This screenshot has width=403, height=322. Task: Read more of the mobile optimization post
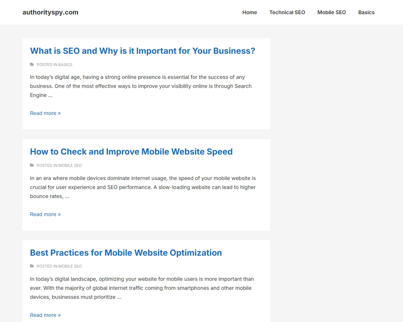click(x=45, y=315)
